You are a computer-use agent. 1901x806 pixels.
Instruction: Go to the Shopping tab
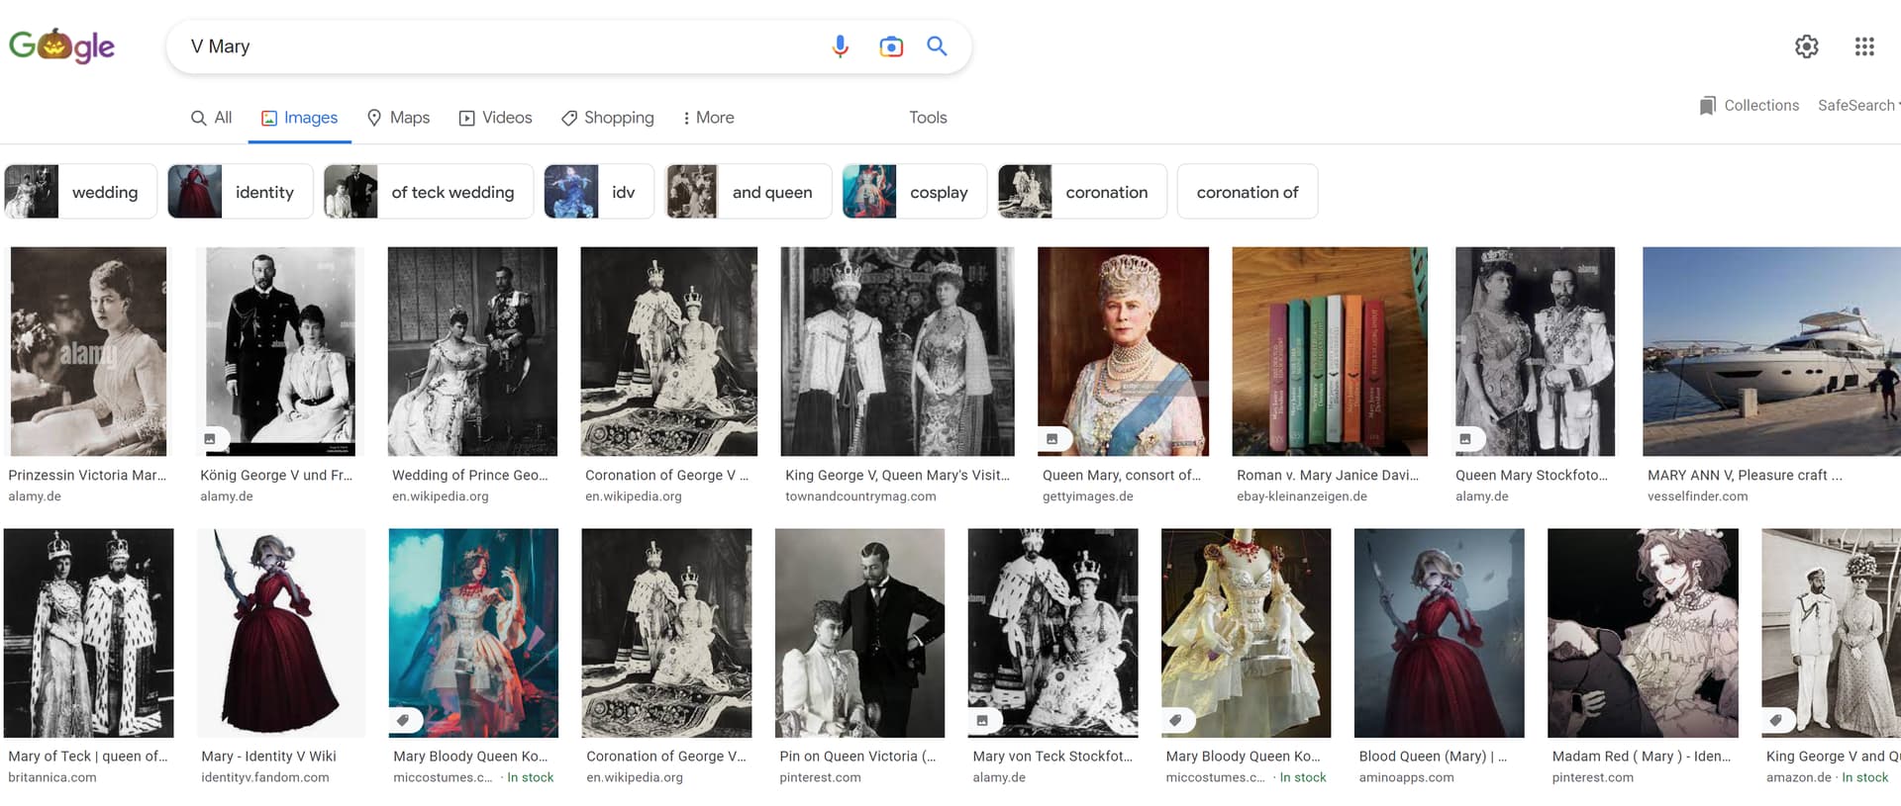click(x=607, y=118)
